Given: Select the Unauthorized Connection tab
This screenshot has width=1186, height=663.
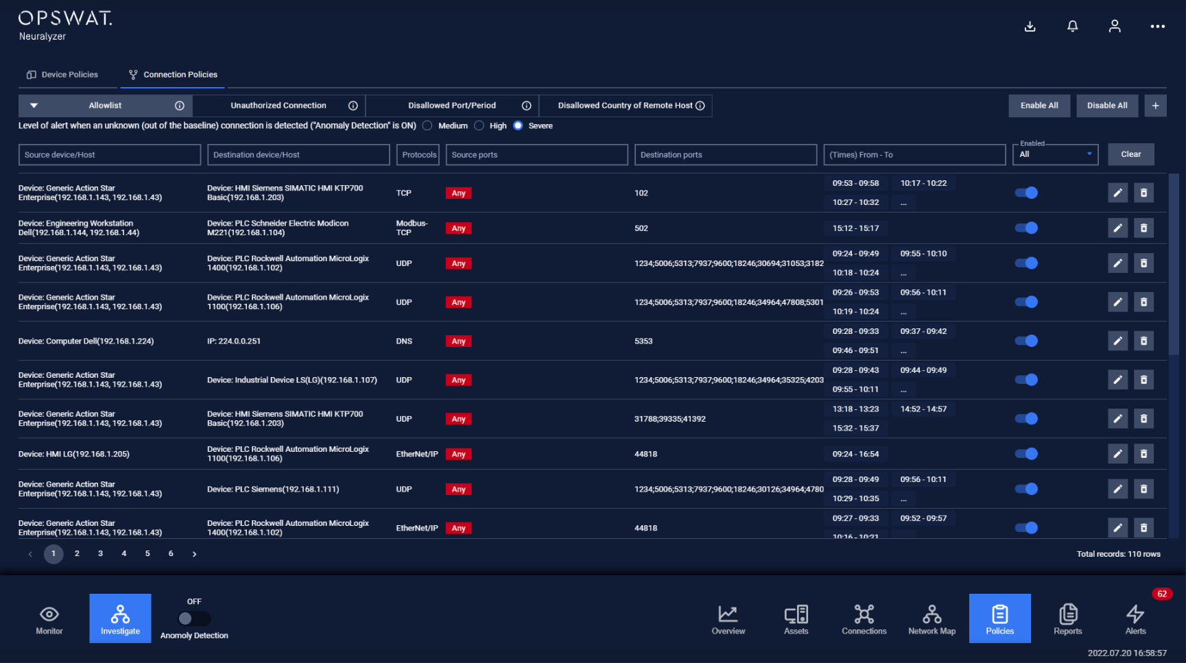Looking at the screenshot, I should point(278,106).
